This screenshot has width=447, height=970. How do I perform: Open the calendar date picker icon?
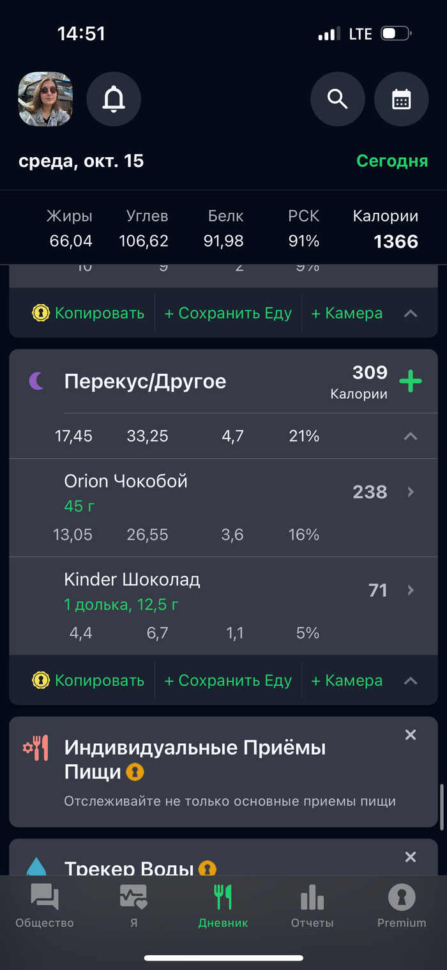tap(401, 99)
